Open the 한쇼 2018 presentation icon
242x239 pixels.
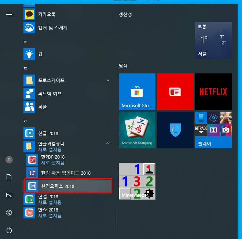click(29, 213)
